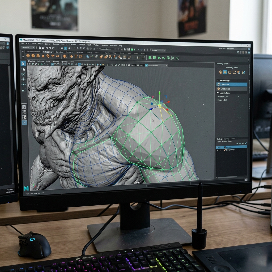Click the first orange sphere icon on shelf
This screenshot has width=272, height=272.
(28, 56)
